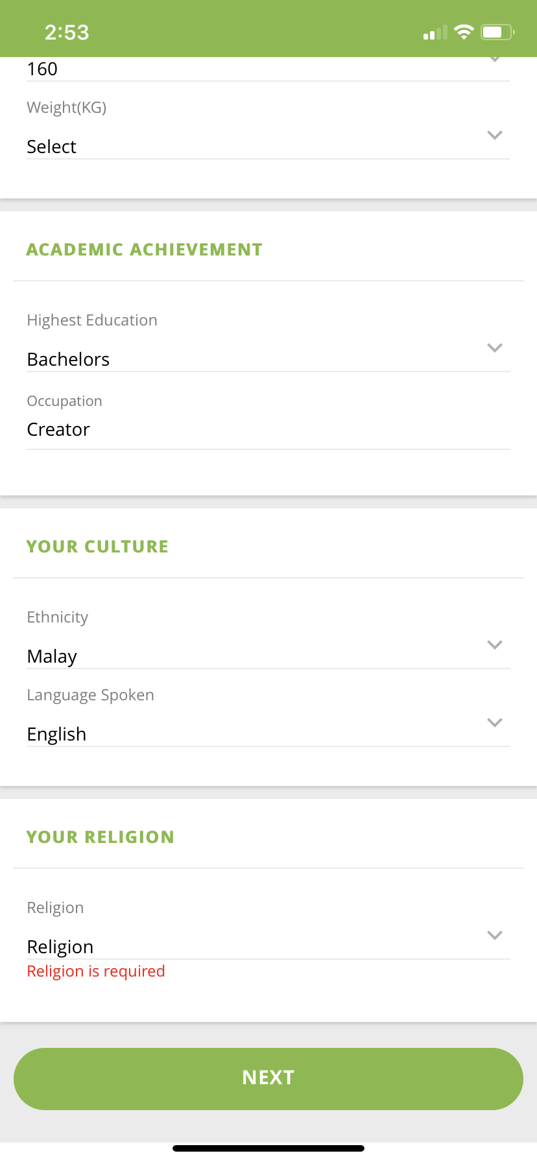
Task: Tap the Religion chevron arrow
Action: (495, 936)
